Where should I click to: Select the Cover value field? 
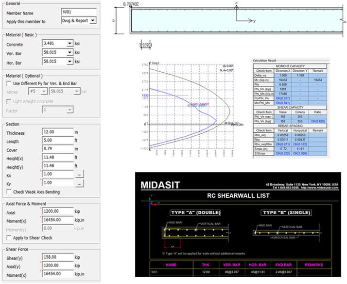(x=57, y=149)
